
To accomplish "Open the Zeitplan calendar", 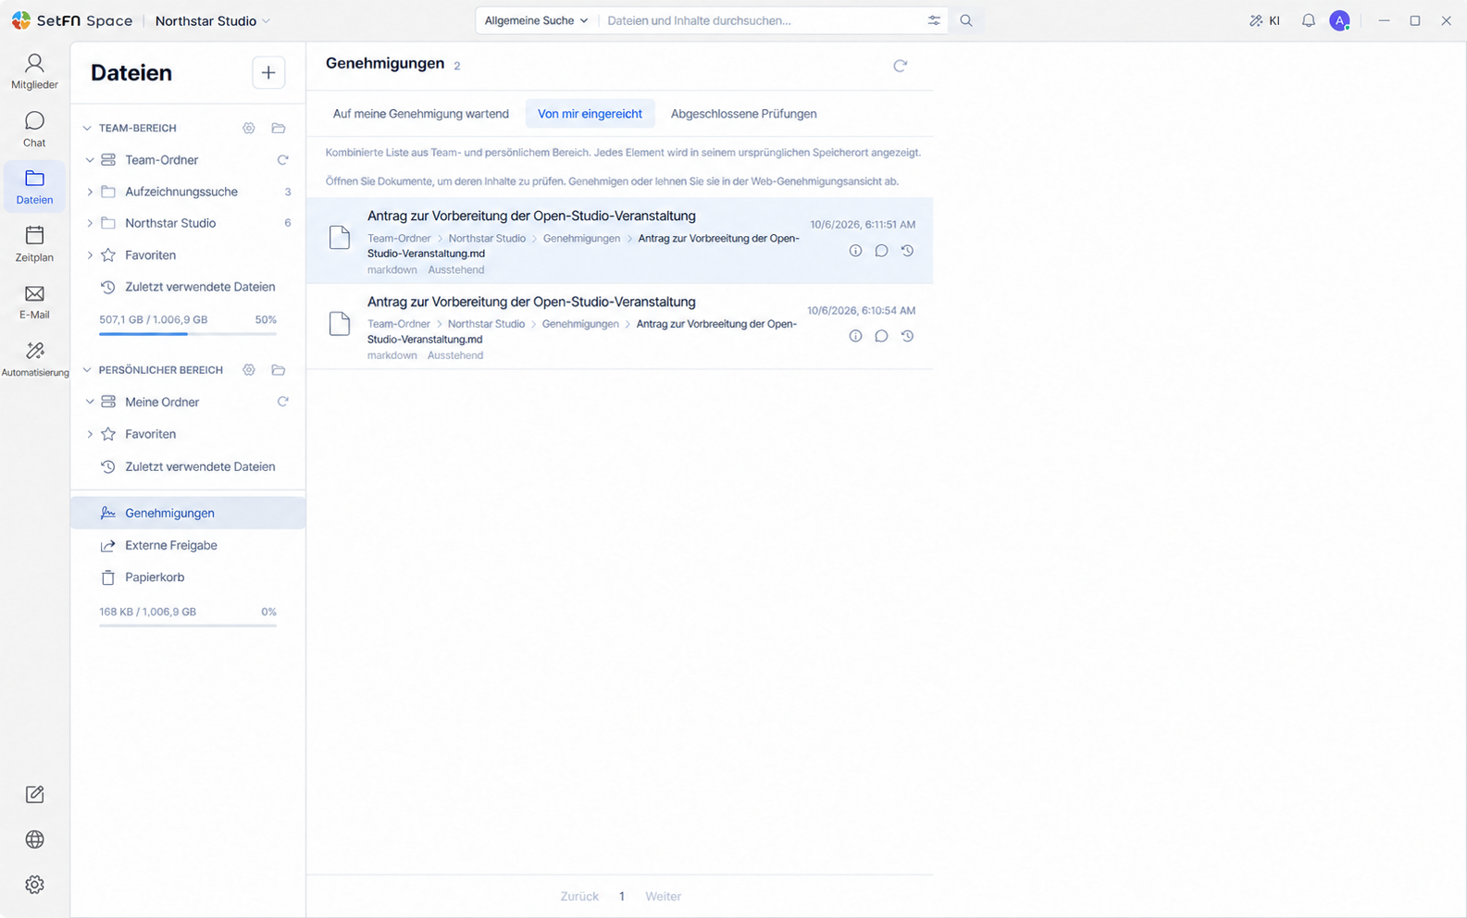I will pos(34,244).
